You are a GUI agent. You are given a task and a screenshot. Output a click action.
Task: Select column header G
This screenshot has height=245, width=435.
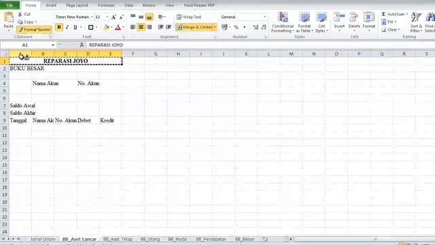point(156,54)
